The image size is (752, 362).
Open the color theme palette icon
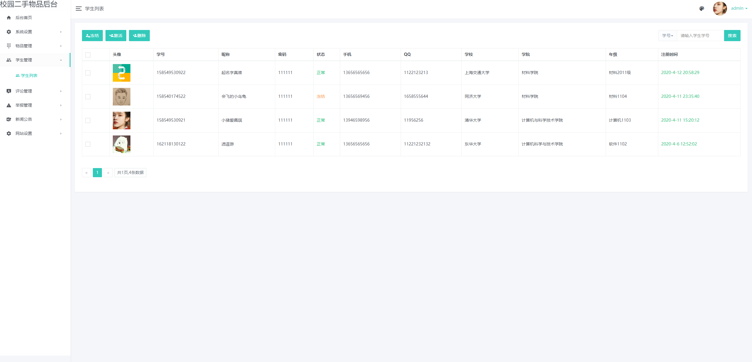click(x=702, y=9)
